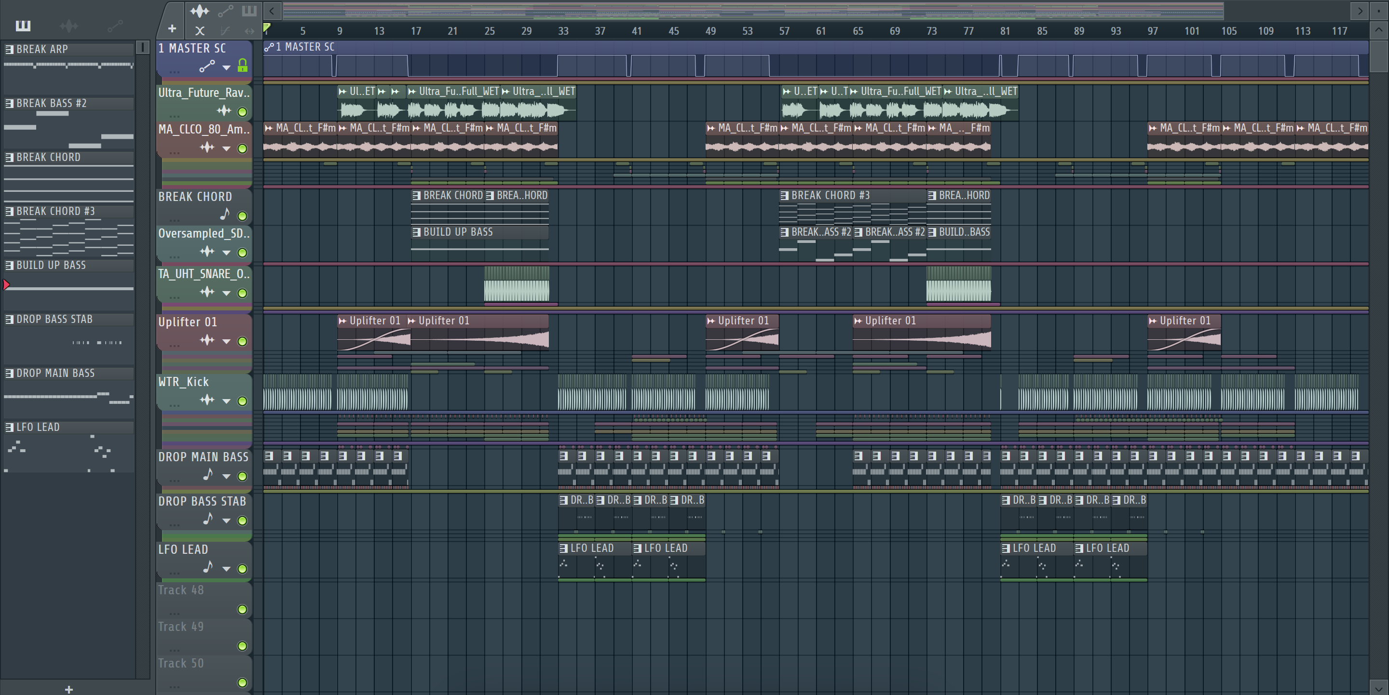Collapse the Oversampled_SD track group arrow
1389x695 pixels.
pyautogui.click(x=227, y=253)
